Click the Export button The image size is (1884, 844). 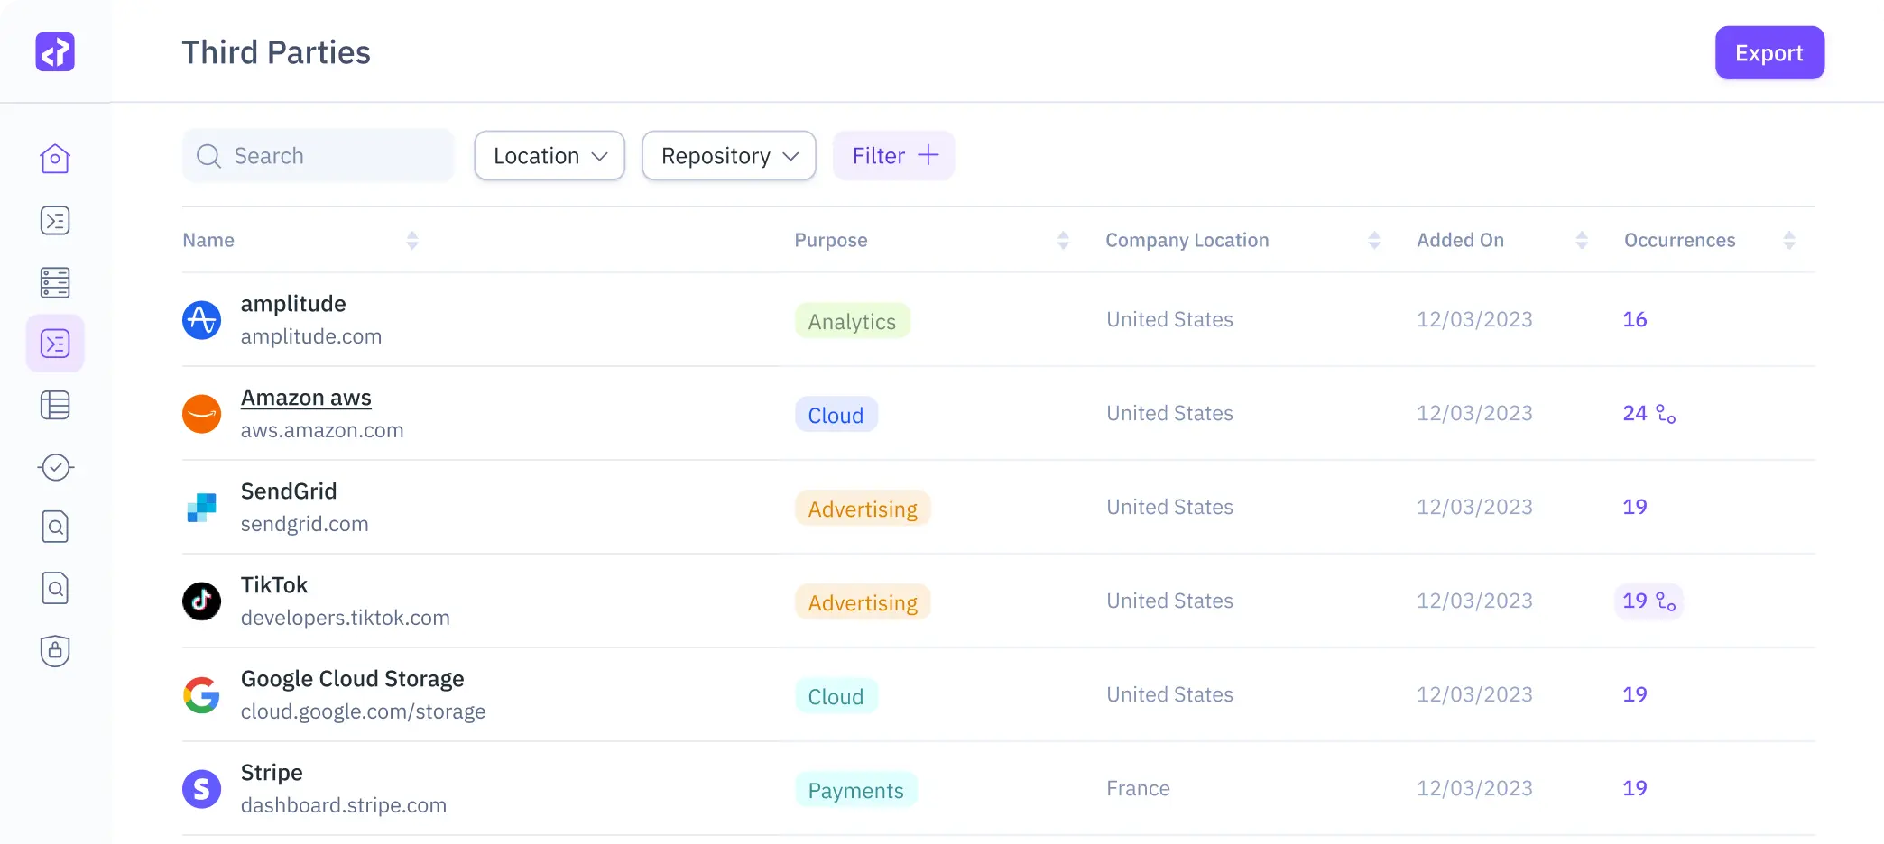1769,52
